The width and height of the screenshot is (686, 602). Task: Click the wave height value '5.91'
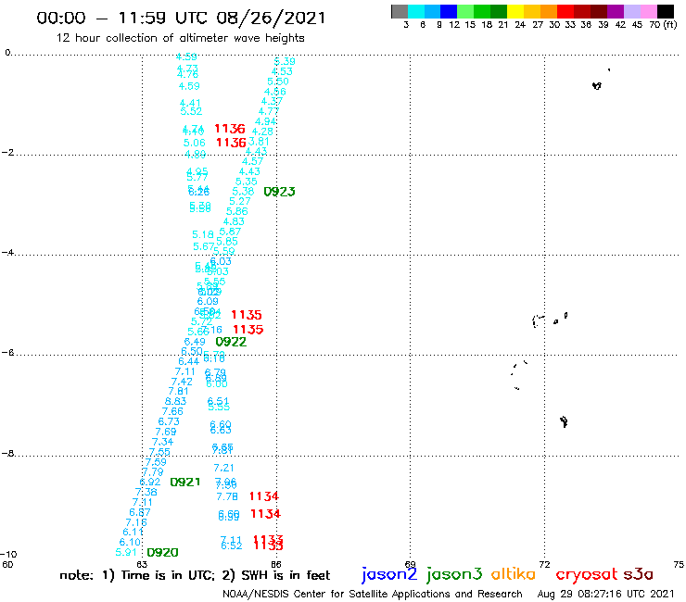(126, 552)
